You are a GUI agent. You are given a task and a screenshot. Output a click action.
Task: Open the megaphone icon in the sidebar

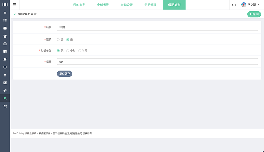click(x=5, y=90)
